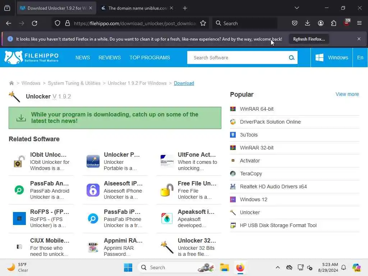Click the green downloading news banner
The image size is (368, 276).
(x=115, y=118)
